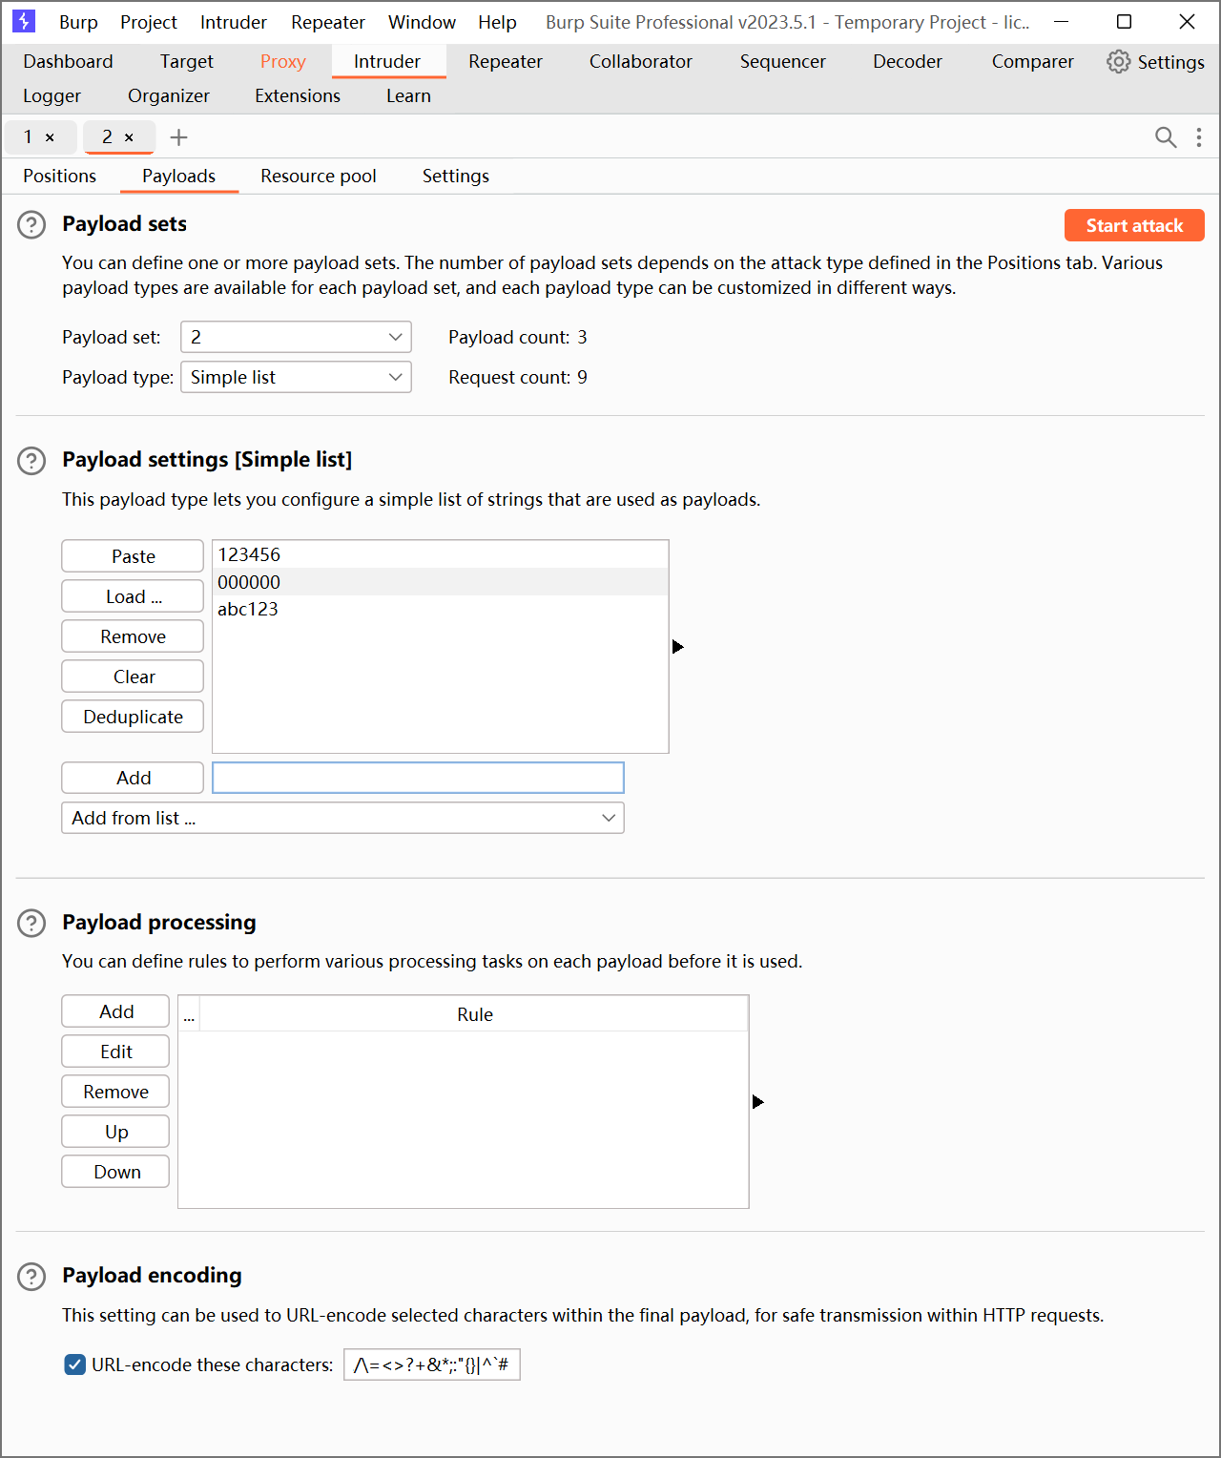Open help for Payload processing section
Screen dimensions: 1221x1458
pyautogui.click(x=31, y=924)
